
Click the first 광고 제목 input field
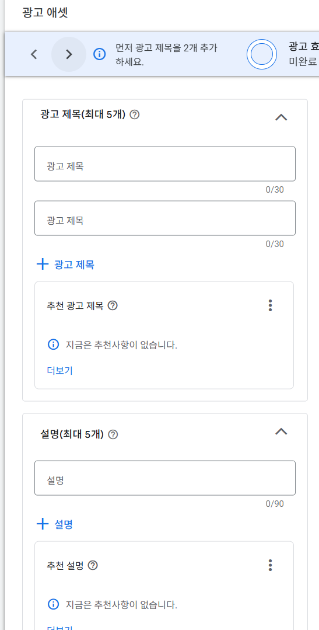point(165,164)
